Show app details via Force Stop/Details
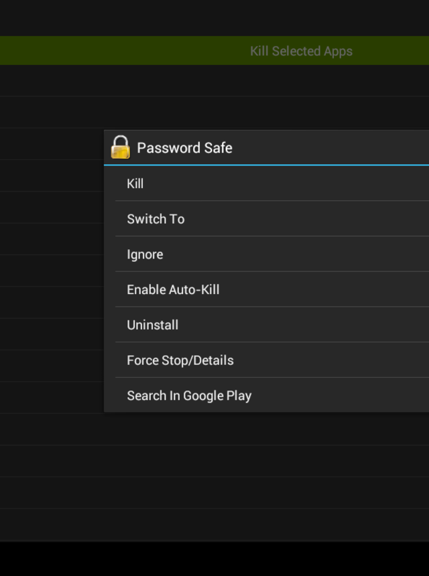 (x=180, y=360)
